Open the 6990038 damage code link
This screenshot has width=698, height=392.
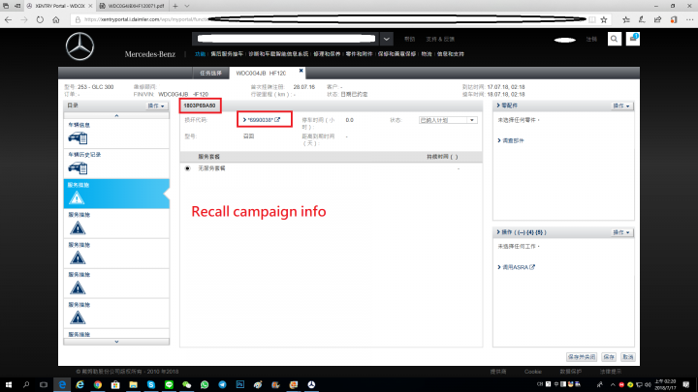click(x=260, y=120)
